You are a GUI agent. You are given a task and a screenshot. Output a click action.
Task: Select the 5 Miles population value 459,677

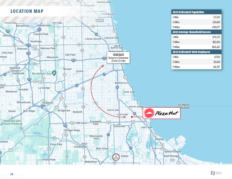216,27
